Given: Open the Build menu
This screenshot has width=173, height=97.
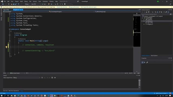Looking at the screenshot, I should point(21,1).
